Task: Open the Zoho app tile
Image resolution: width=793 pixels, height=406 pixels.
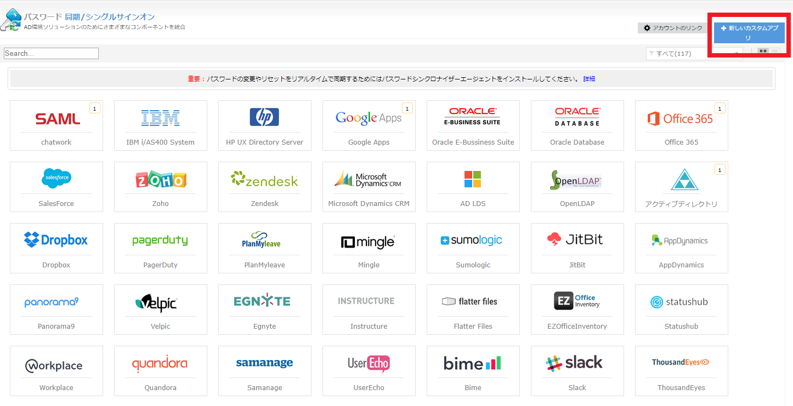Action: (x=161, y=187)
